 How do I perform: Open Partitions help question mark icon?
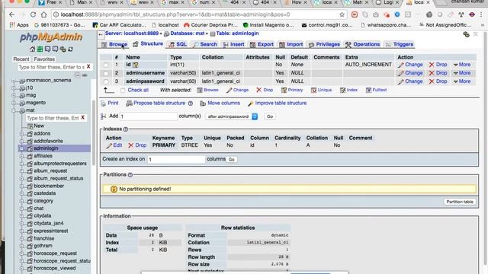(130, 174)
